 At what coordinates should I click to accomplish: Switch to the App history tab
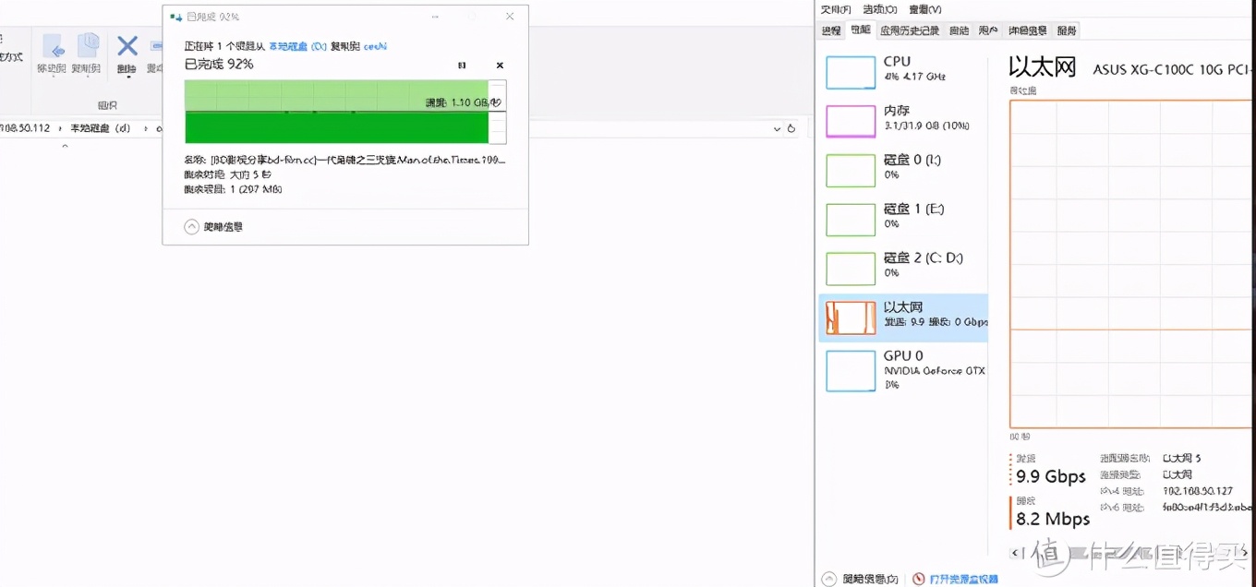(910, 30)
